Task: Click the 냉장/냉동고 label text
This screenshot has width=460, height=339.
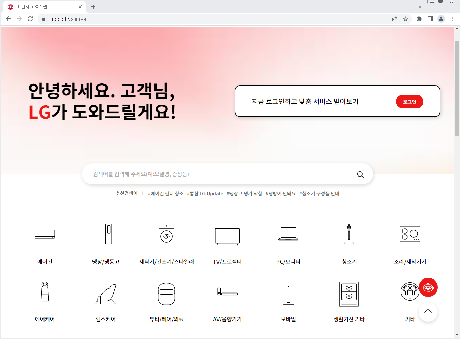Action: 106,262
